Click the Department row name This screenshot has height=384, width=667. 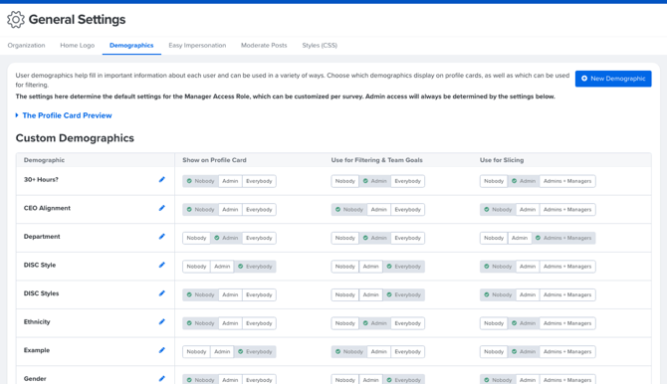point(42,237)
